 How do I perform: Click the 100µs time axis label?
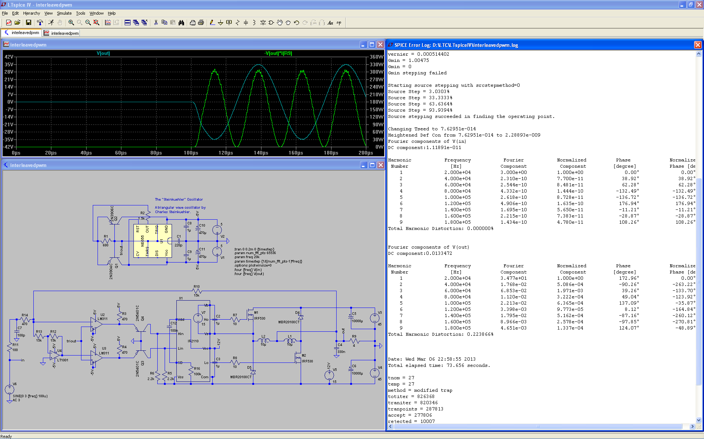click(x=191, y=153)
